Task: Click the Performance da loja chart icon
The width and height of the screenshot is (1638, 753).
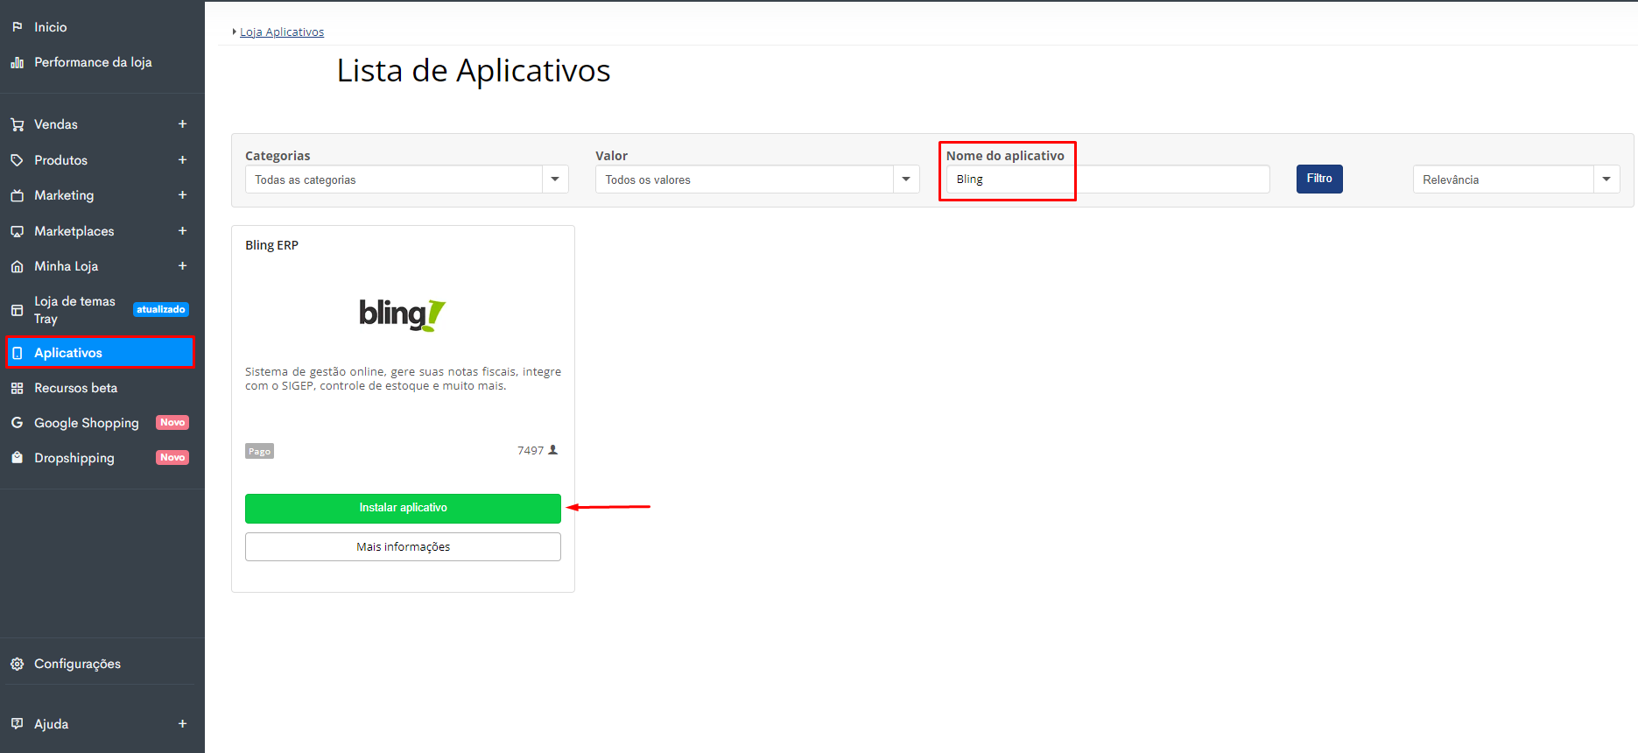Action: (x=17, y=62)
